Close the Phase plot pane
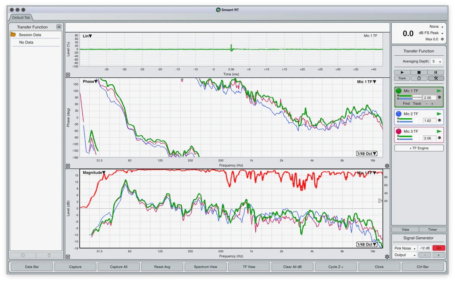The height and width of the screenshot is (282, 455). 68,166
